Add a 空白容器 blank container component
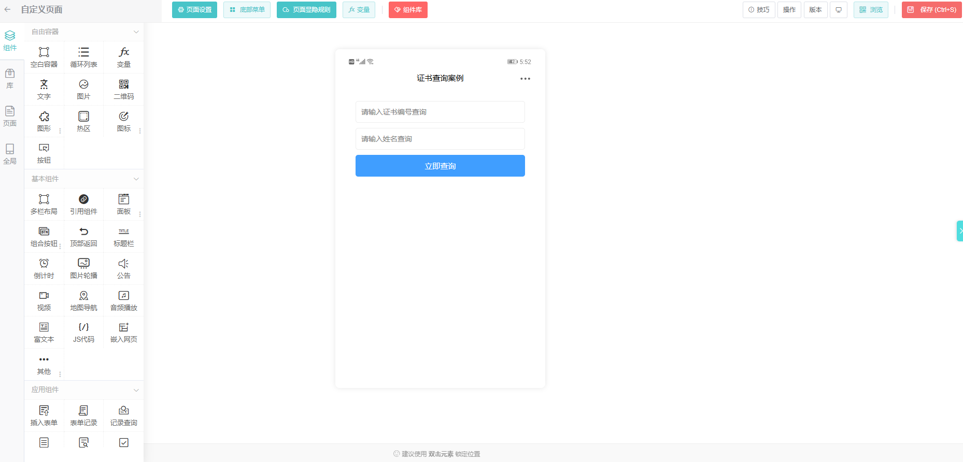 coord(44,57)
